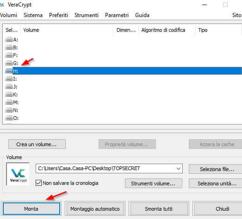Disable 'Non salvare la cronologia' checkbox
The width and height of the screenshot is (242, 219).
point(38,183)
